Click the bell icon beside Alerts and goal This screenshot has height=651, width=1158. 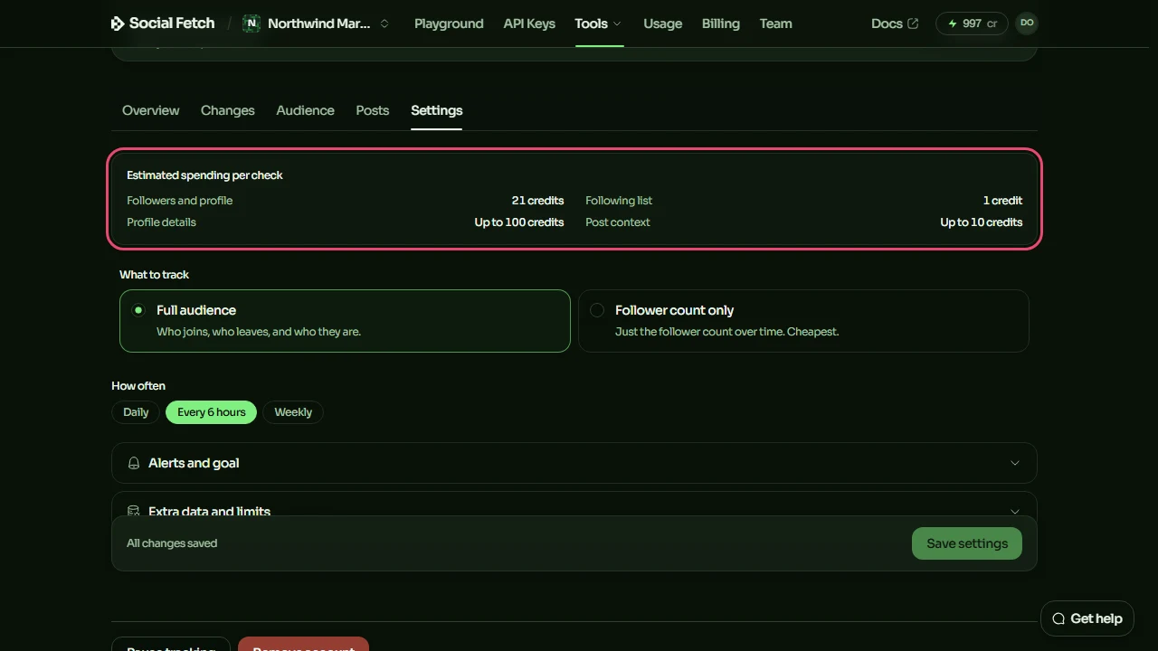134,463
